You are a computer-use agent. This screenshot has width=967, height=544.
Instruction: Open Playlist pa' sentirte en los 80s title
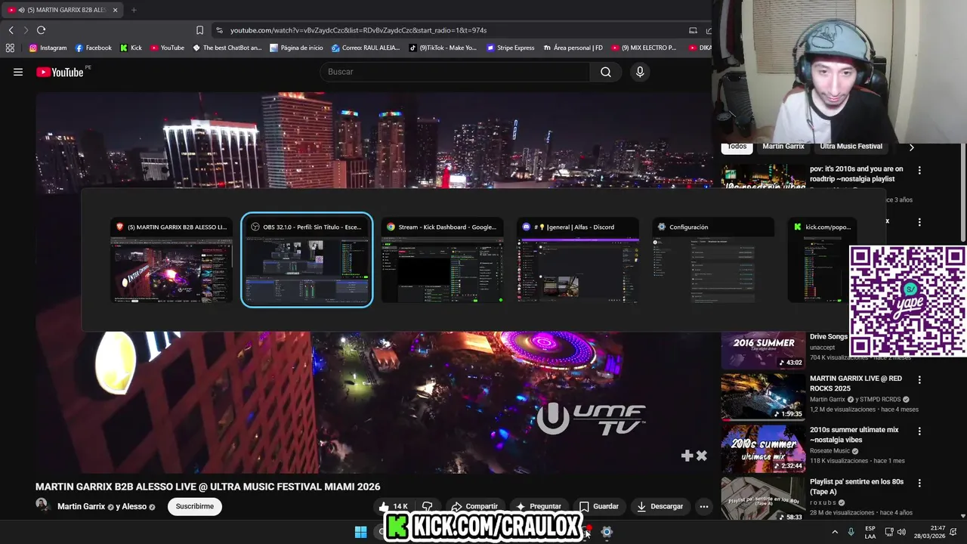[x=856, y=487]
